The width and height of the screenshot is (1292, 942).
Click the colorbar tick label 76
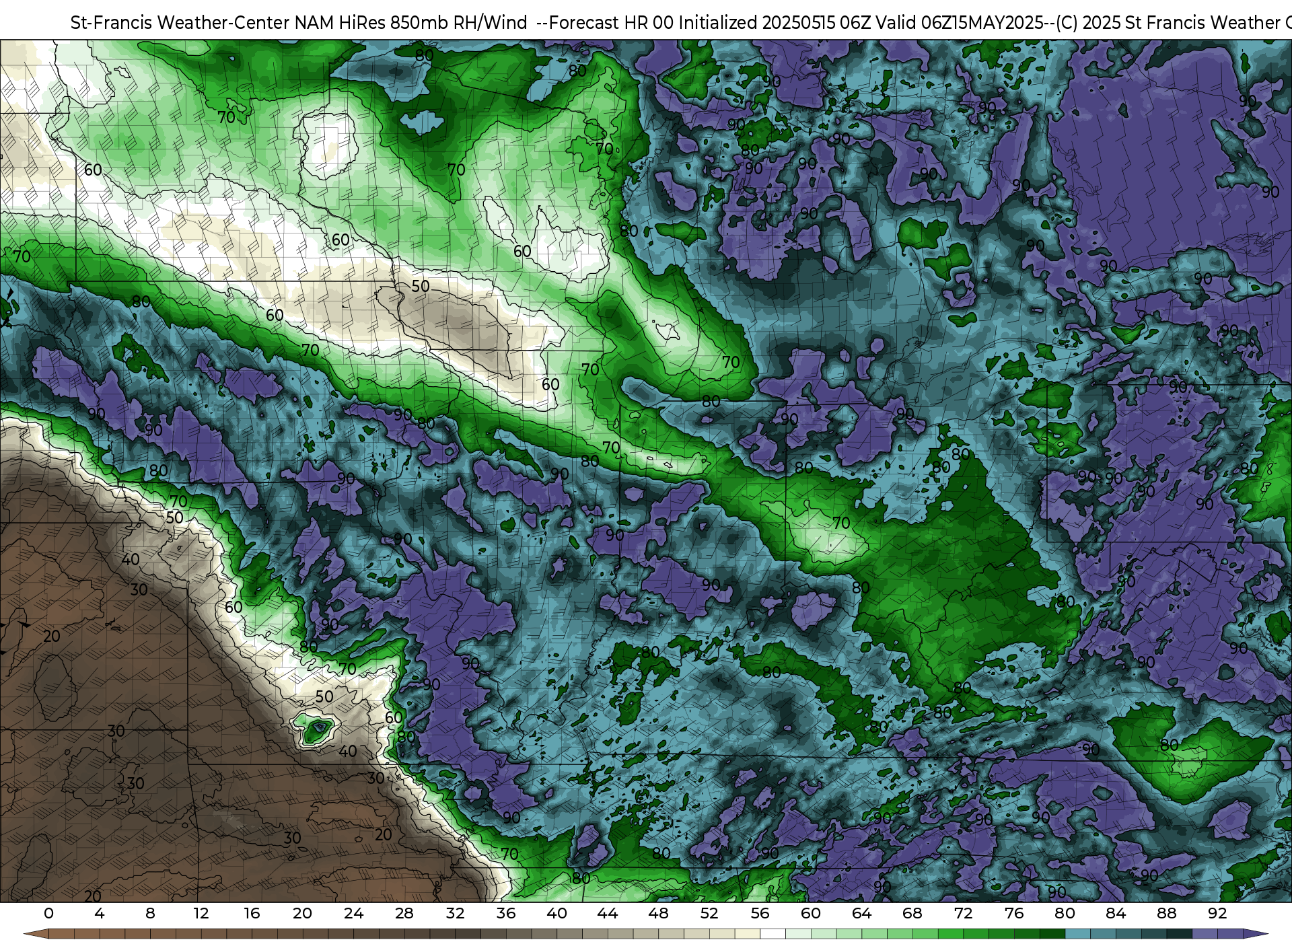coord(1014,913)
